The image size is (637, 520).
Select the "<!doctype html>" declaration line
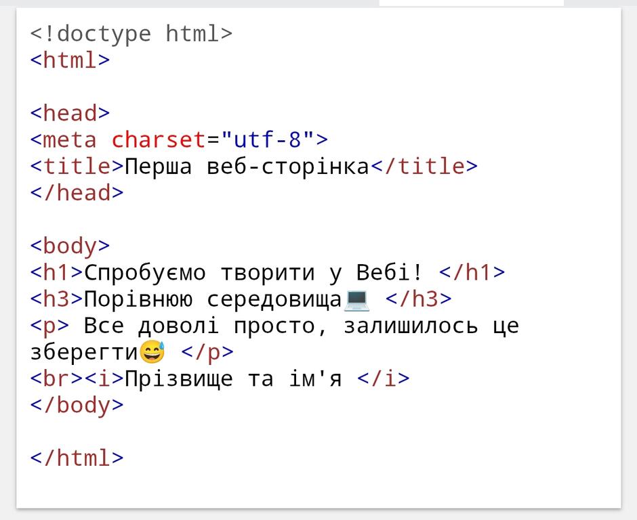(131, 34)
